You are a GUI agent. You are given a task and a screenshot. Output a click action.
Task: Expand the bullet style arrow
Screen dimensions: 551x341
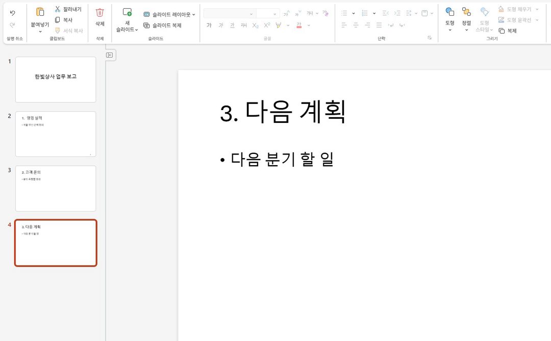pyautogui.click(x=354, y=13)
